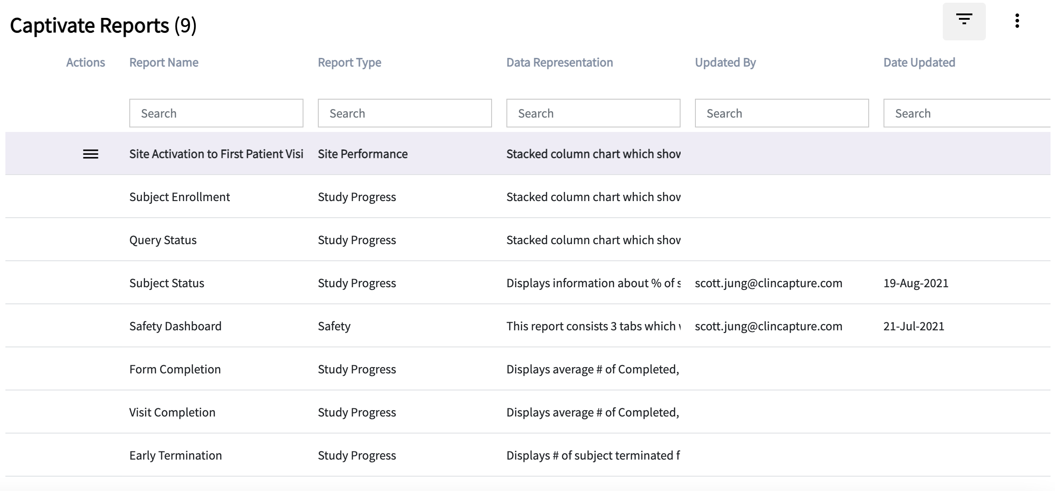The height and width of the screenshot is (491, 1055).
Task: Click the Report Type search field
Action: (x=404, y=113)
